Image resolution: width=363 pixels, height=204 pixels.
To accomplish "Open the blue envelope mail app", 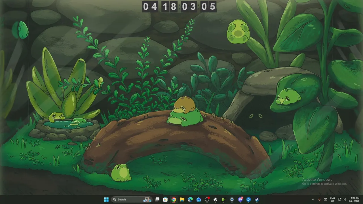I will (199, 199).
